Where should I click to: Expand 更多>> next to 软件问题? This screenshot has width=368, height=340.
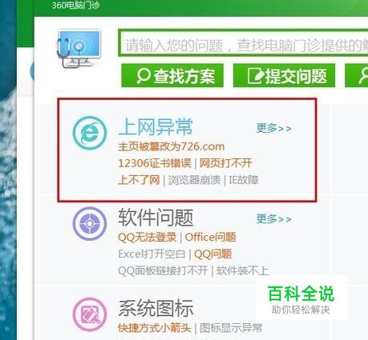273,219
